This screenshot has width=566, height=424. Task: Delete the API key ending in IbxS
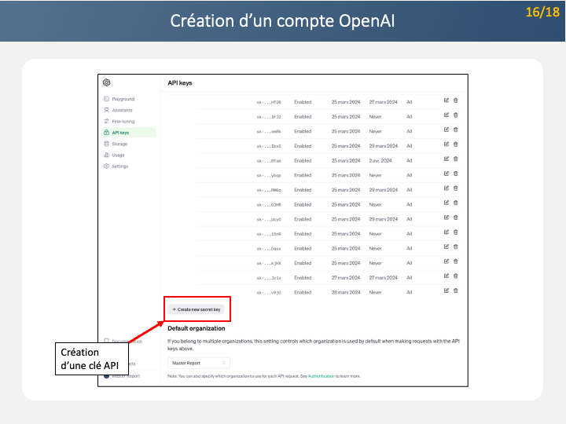coord(456,145)
